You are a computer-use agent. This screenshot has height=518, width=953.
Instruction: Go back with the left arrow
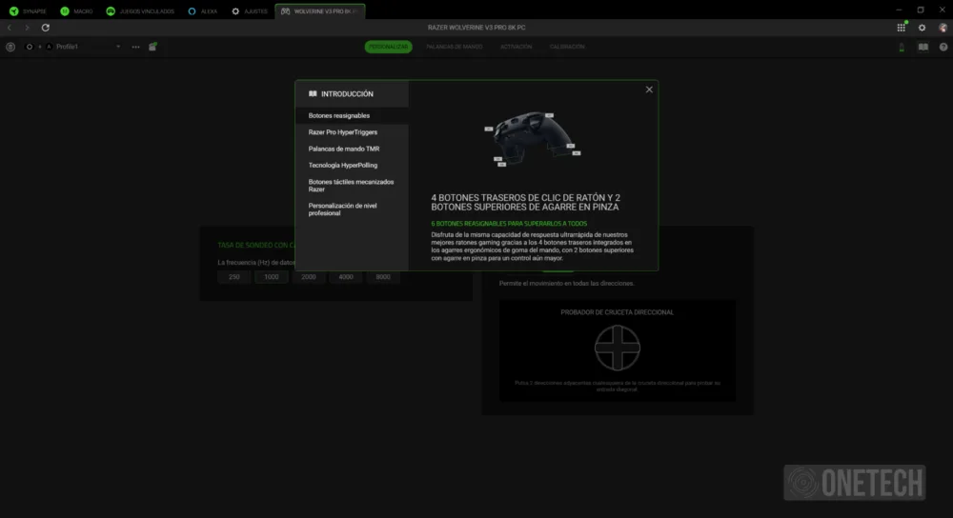10,28
